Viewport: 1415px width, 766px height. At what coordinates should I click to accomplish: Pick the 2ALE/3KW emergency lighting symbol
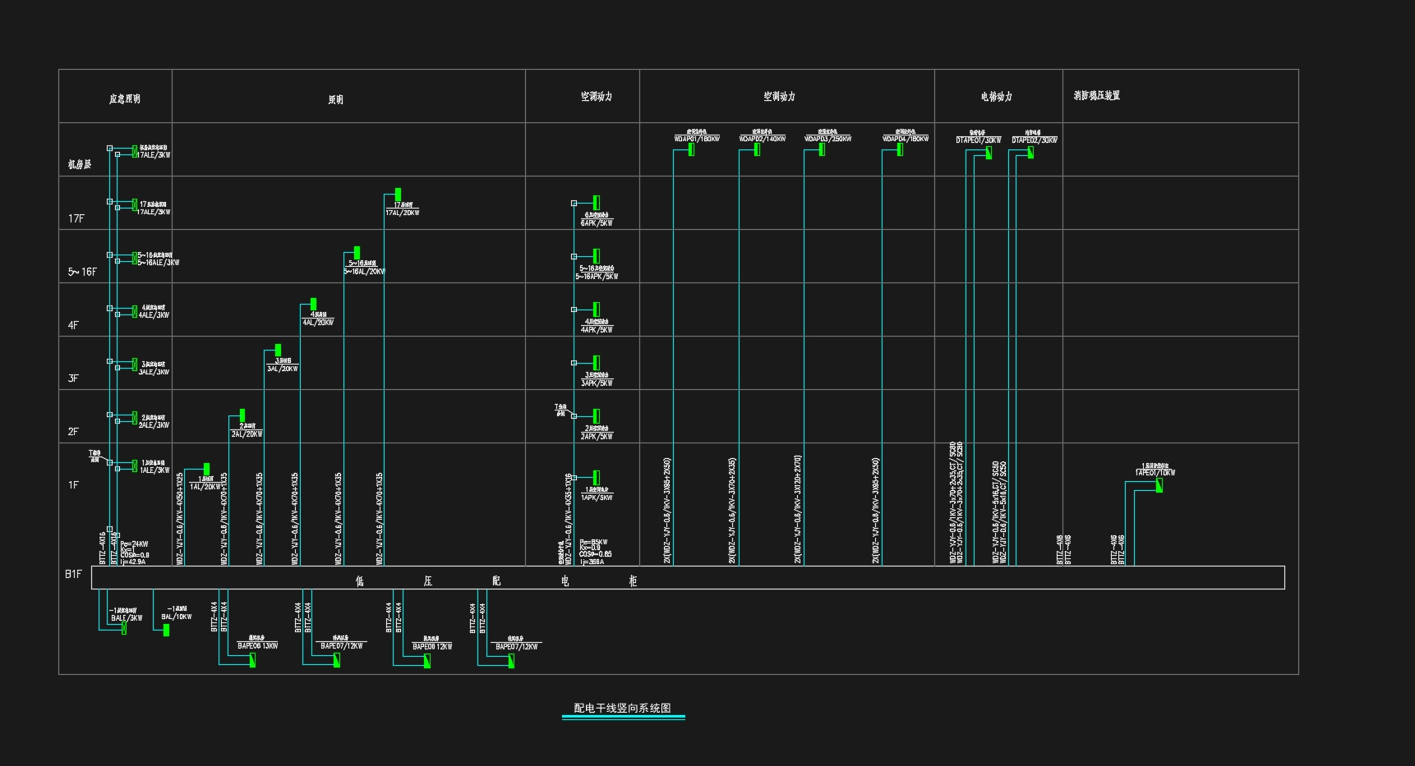click(x=135, y=418)
